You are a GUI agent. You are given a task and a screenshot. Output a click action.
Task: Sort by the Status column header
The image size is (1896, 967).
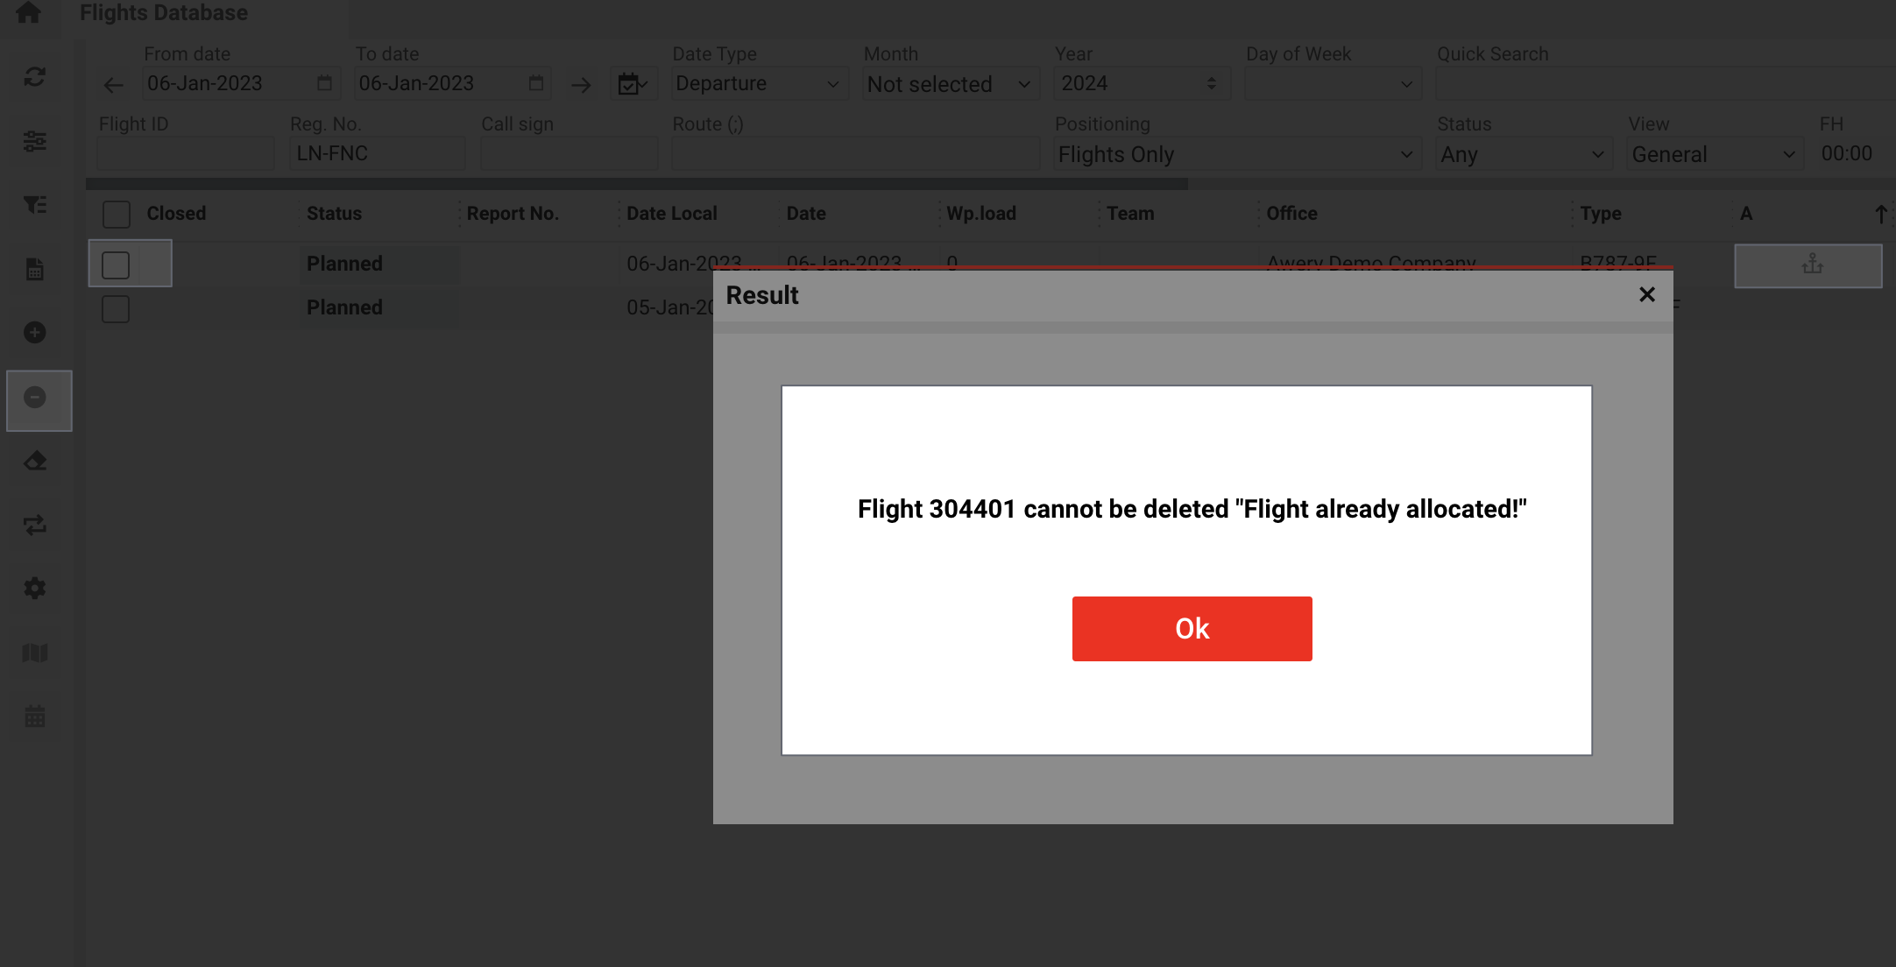334,214
